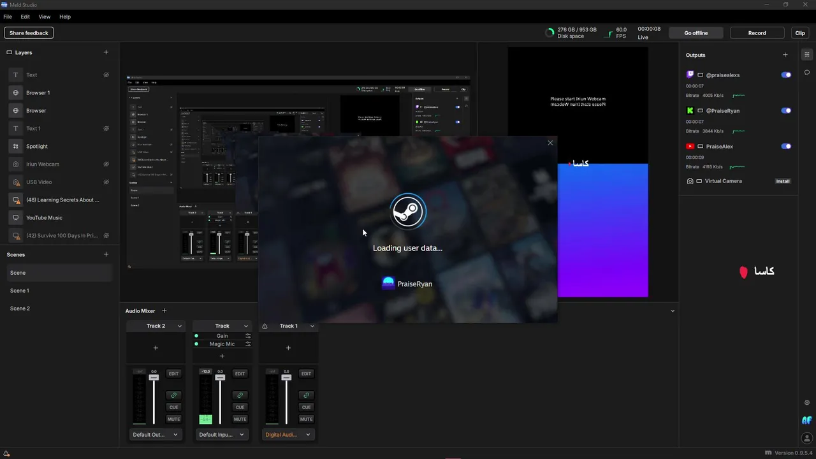
Task: Add a new output with Outputs plus icon
Action: click(x=785, y=55)
